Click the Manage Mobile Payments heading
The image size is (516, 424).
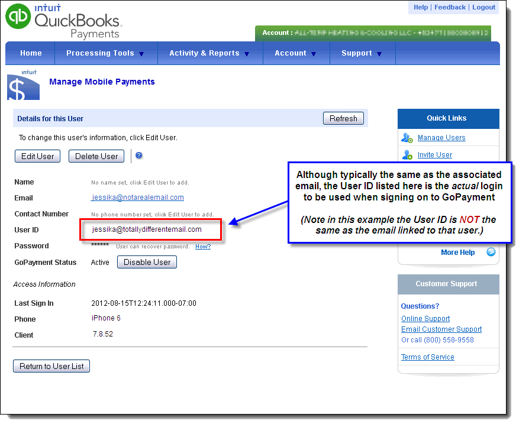point(102,82)
